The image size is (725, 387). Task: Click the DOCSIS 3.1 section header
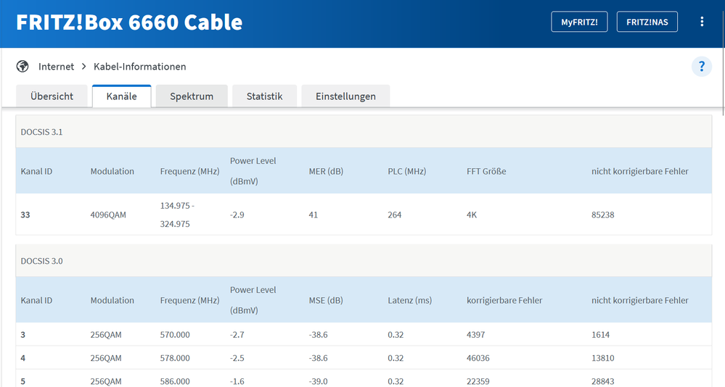364,131
